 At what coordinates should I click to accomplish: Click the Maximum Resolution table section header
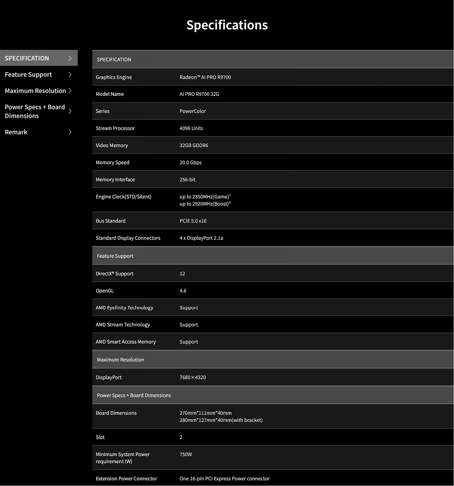[x=273, y=360]
